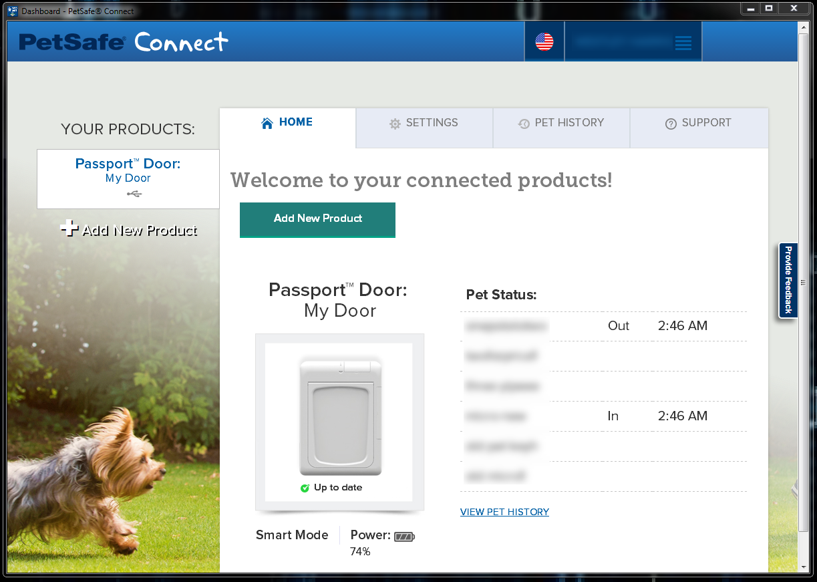Click the Passport Door device image
This screenshot has width=817, height=582.
pos(340,416)
